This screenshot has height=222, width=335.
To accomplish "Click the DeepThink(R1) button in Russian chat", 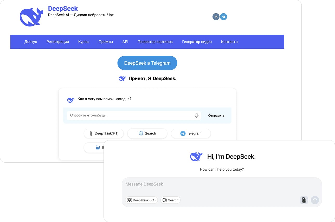I will (104, 133).
